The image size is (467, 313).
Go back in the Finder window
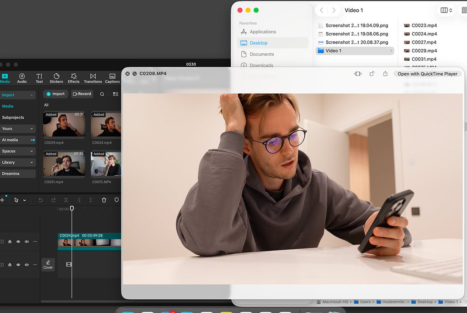click(321, 10)
